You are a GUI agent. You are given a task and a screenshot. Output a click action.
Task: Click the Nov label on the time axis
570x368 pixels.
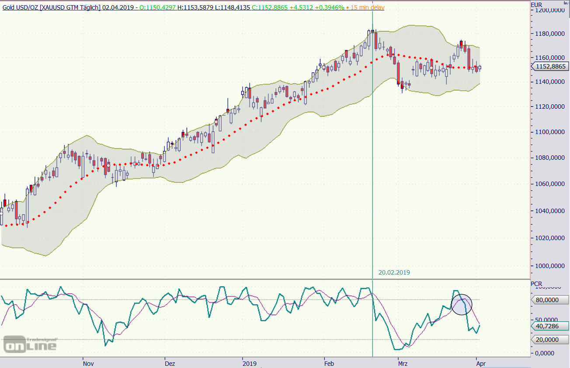[x=88, y=363]
